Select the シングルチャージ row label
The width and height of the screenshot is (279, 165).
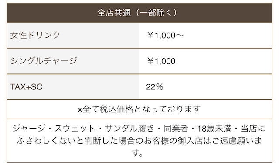[44, 61]
